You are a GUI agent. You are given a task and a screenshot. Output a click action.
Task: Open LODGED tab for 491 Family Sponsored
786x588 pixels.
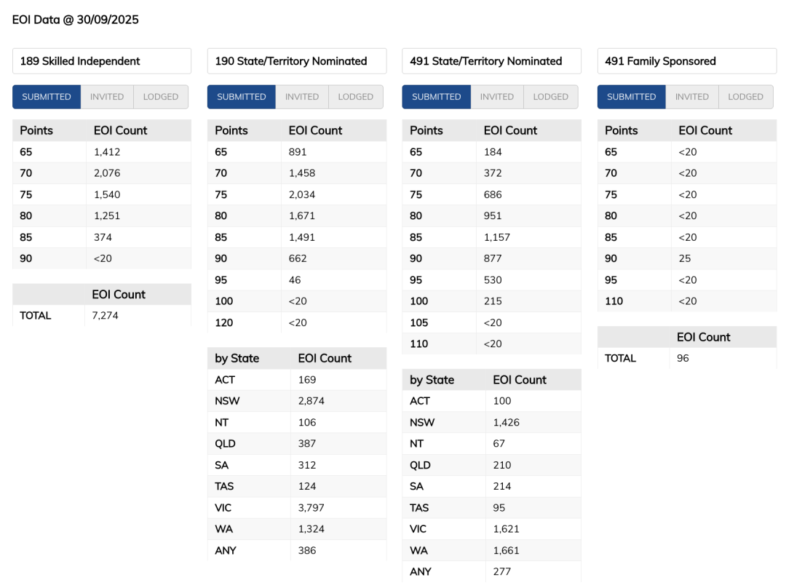pyautogui.click(x=746, y=97)
